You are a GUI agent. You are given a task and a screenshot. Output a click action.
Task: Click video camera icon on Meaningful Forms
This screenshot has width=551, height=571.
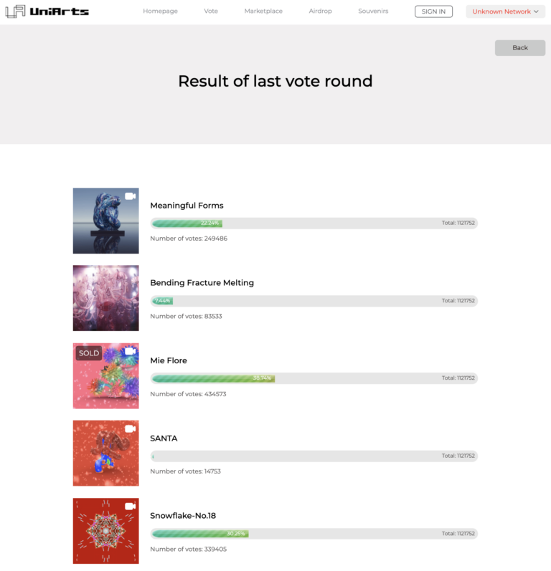click(130, 196)
